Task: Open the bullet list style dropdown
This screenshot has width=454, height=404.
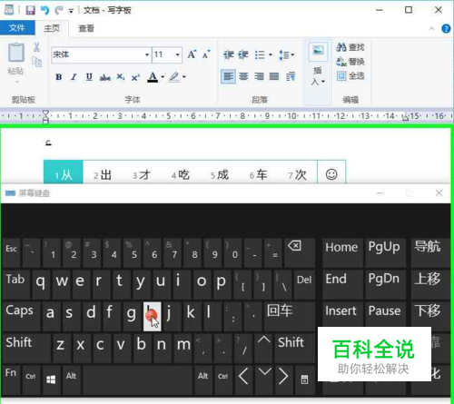Action: pos(271,55)
